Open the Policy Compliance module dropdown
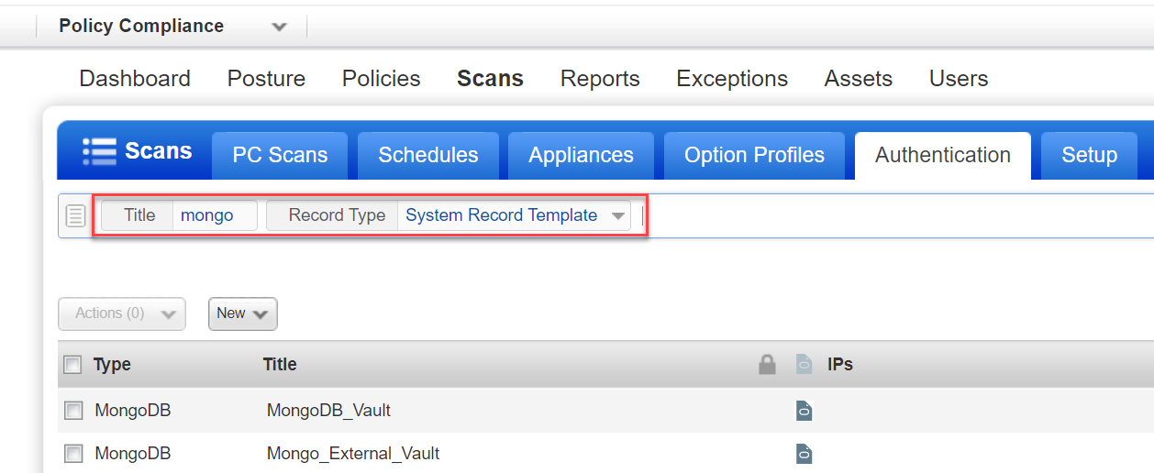 (x=279, y=27)
